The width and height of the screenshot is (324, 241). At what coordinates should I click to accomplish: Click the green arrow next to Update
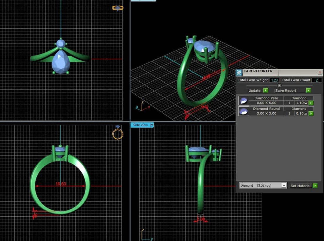click(266, 90)
